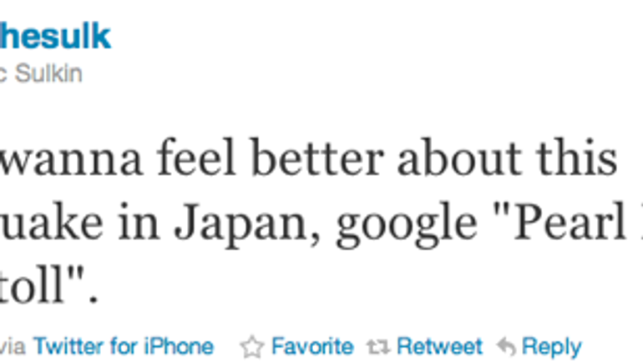Click the star icon beside Favorite
The width and height of the screenshot is (643, 362).
coord(251,346)
